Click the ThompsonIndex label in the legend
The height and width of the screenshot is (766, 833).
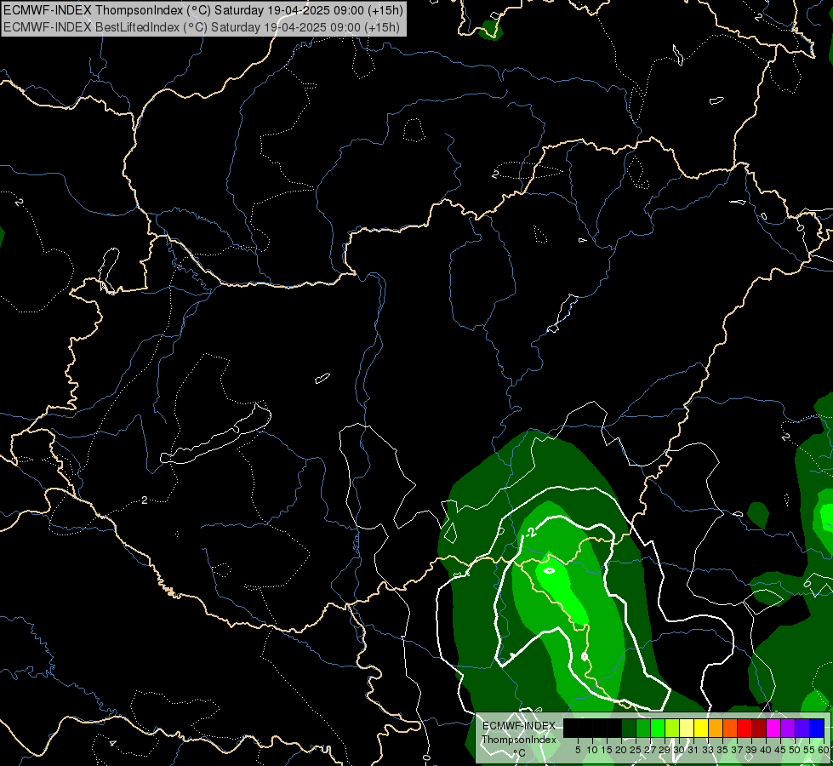(x=519, y=740)
